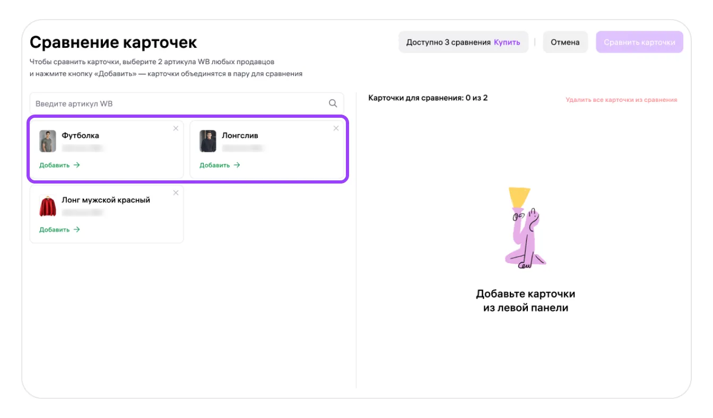
Task: Click the magnifier search icon
Action: tap(333, 103)
